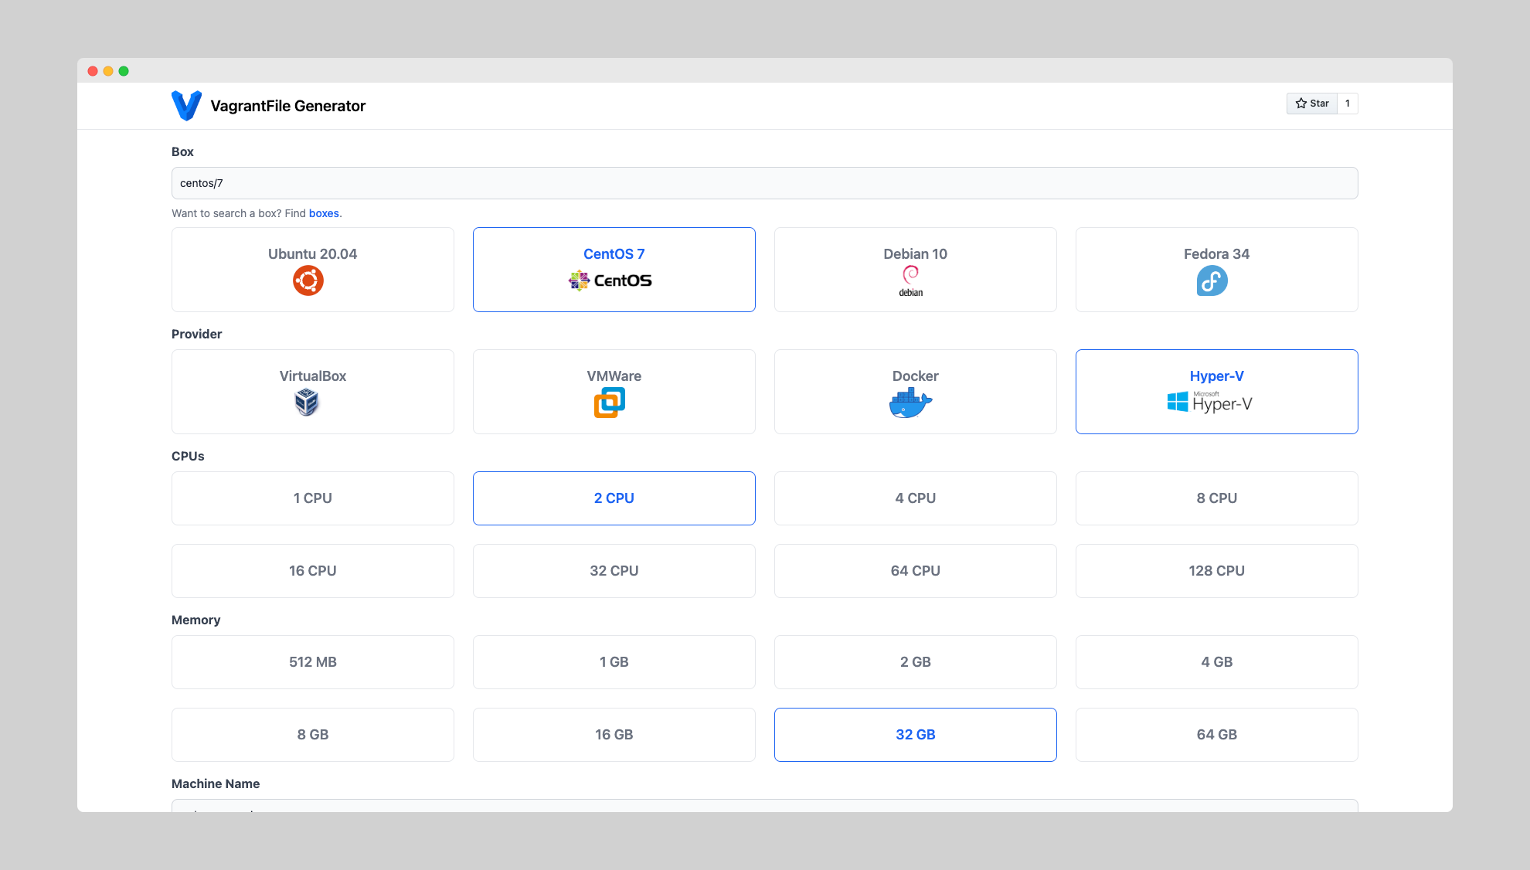This screenshot has width=1530, height=870.
Task: Select the Ubuntu 20.04 box icon
Action: tap(312, 280)
